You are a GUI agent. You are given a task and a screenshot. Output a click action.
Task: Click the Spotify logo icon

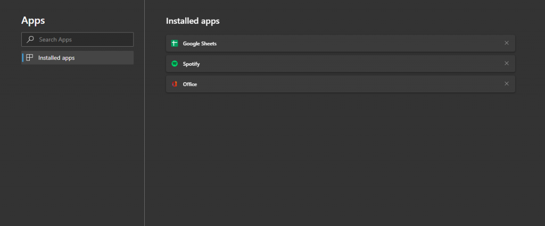click(x=175, y=64)
